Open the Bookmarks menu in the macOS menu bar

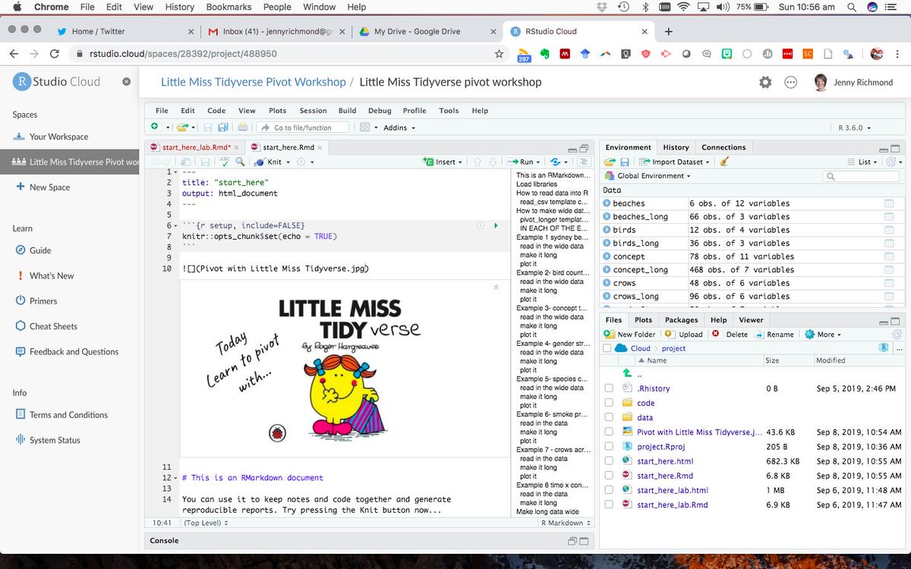(228, 7)
